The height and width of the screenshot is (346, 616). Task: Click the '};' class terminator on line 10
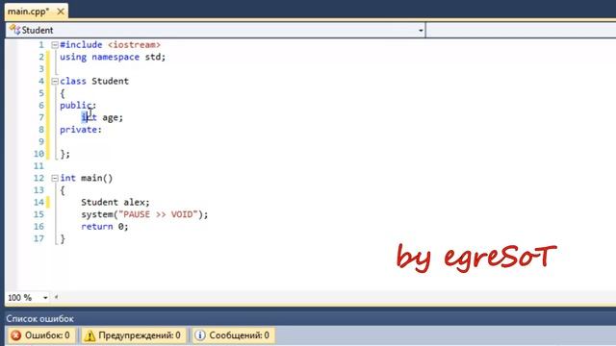pos(65,154)
